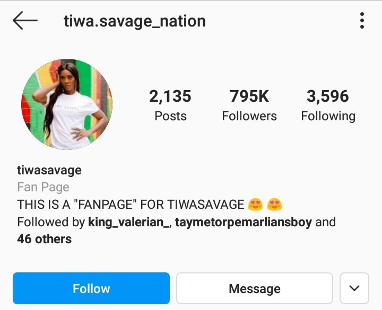Viewport: 382px width, 310px height.
Task: View the 46 others mutual followers
Action: click(45, 239)
